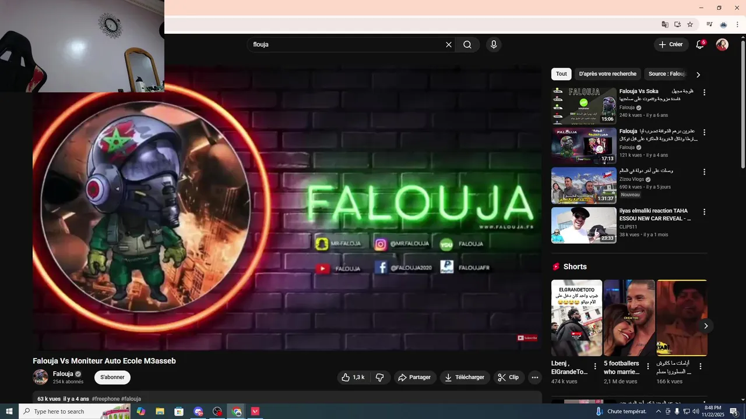This screenshot has width=746, height=419.
Task: Bookmark this page with the star icon
Action: [x=690, y=24]
